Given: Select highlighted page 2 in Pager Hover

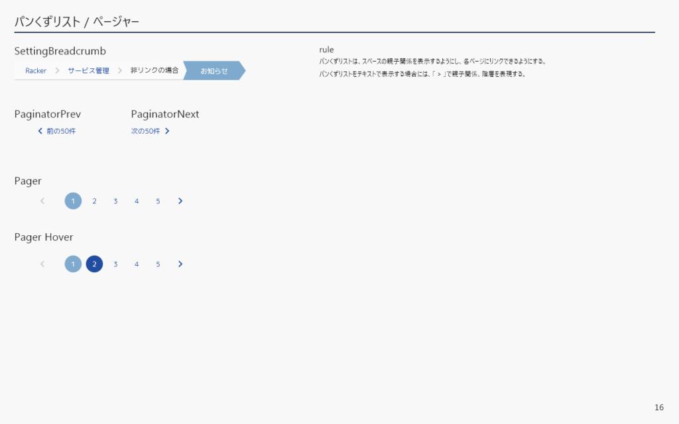Looking at the screenshot, I should (x=94, y=264).
